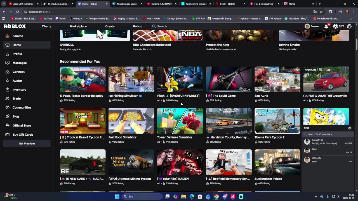Open Marketplace in top navigation
Image resolution: width=358 pixels, height=201 pixels.
tap(78, 26)
